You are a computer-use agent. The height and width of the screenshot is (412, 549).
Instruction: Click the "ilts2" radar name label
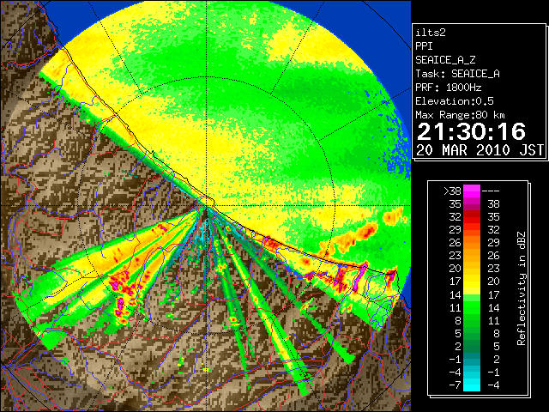pyautogui.click(x=431, y=33)
